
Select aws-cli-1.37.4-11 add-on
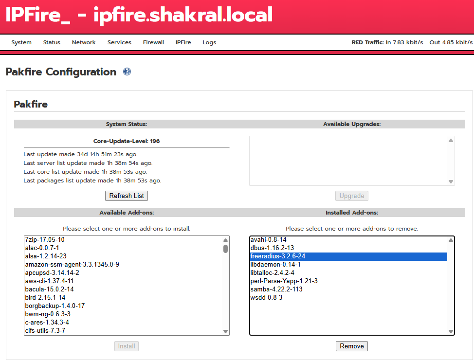pos(123,281)
